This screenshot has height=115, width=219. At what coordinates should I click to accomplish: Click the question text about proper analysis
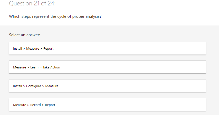(57, 16)
